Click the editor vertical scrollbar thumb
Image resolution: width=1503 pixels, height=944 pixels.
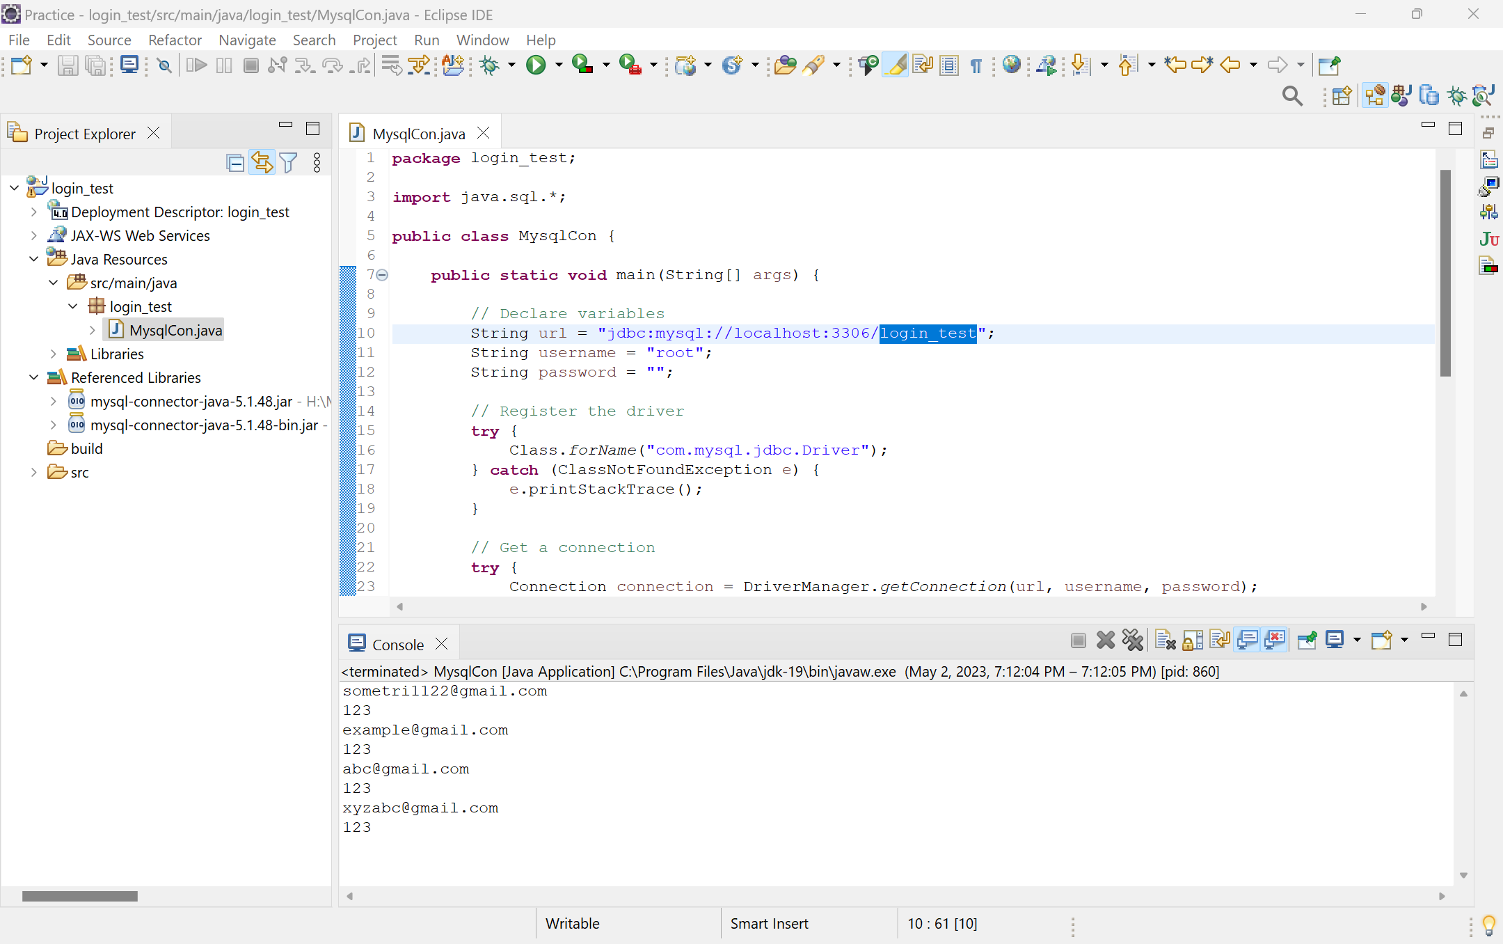[x=1445, y=272]
